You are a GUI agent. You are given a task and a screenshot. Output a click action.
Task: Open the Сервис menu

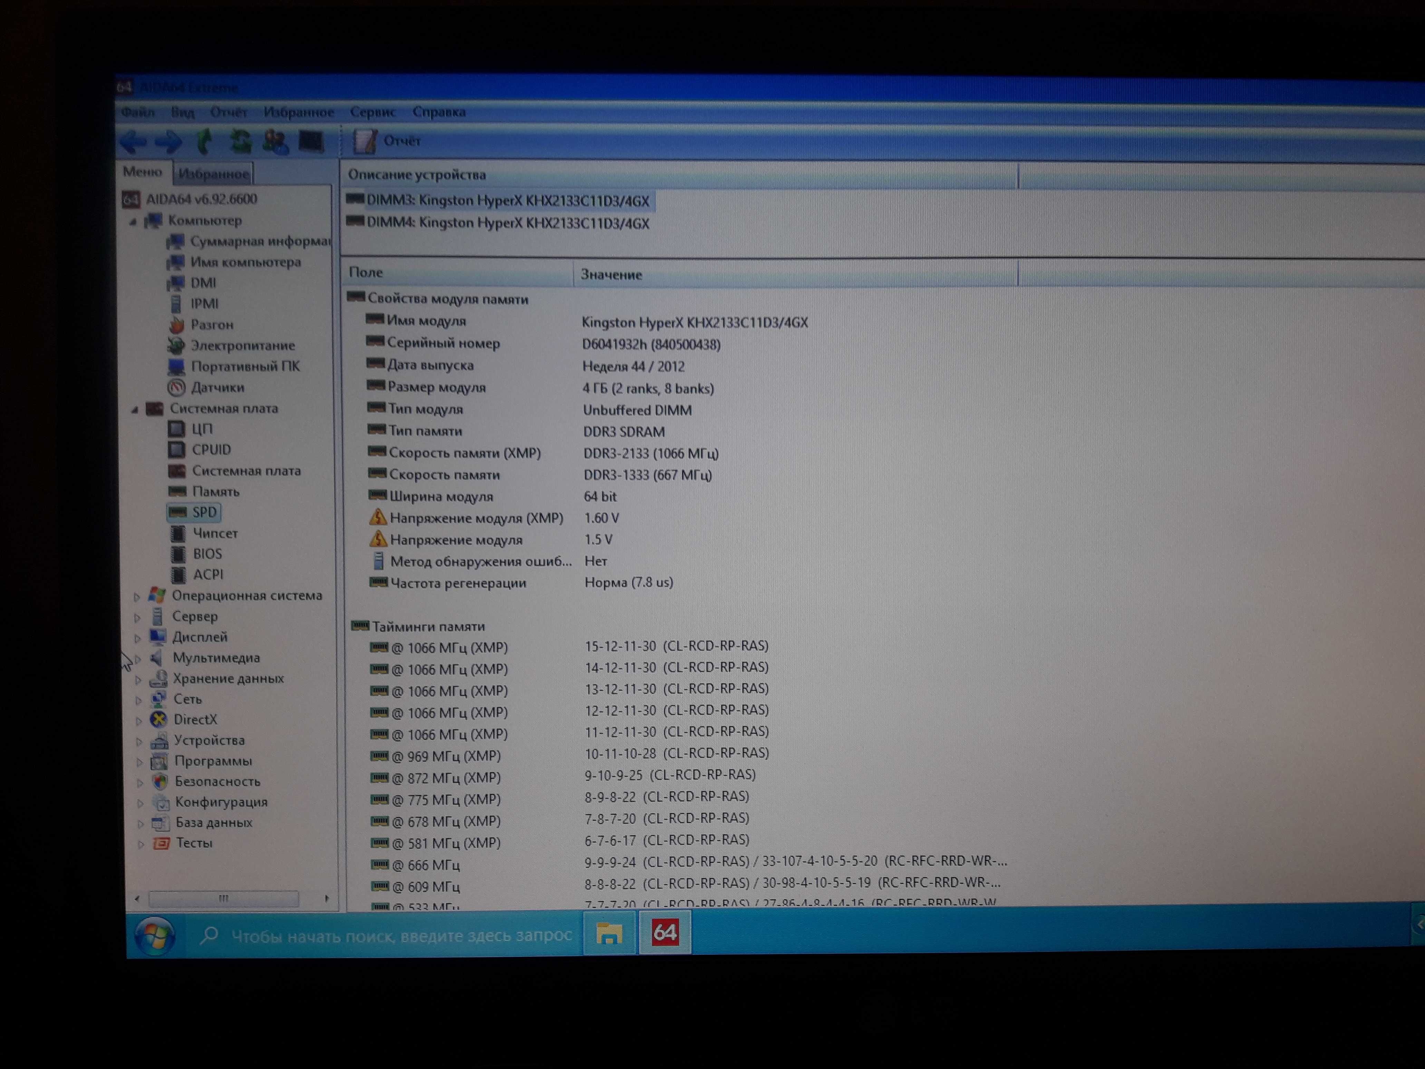click(372, 112)
